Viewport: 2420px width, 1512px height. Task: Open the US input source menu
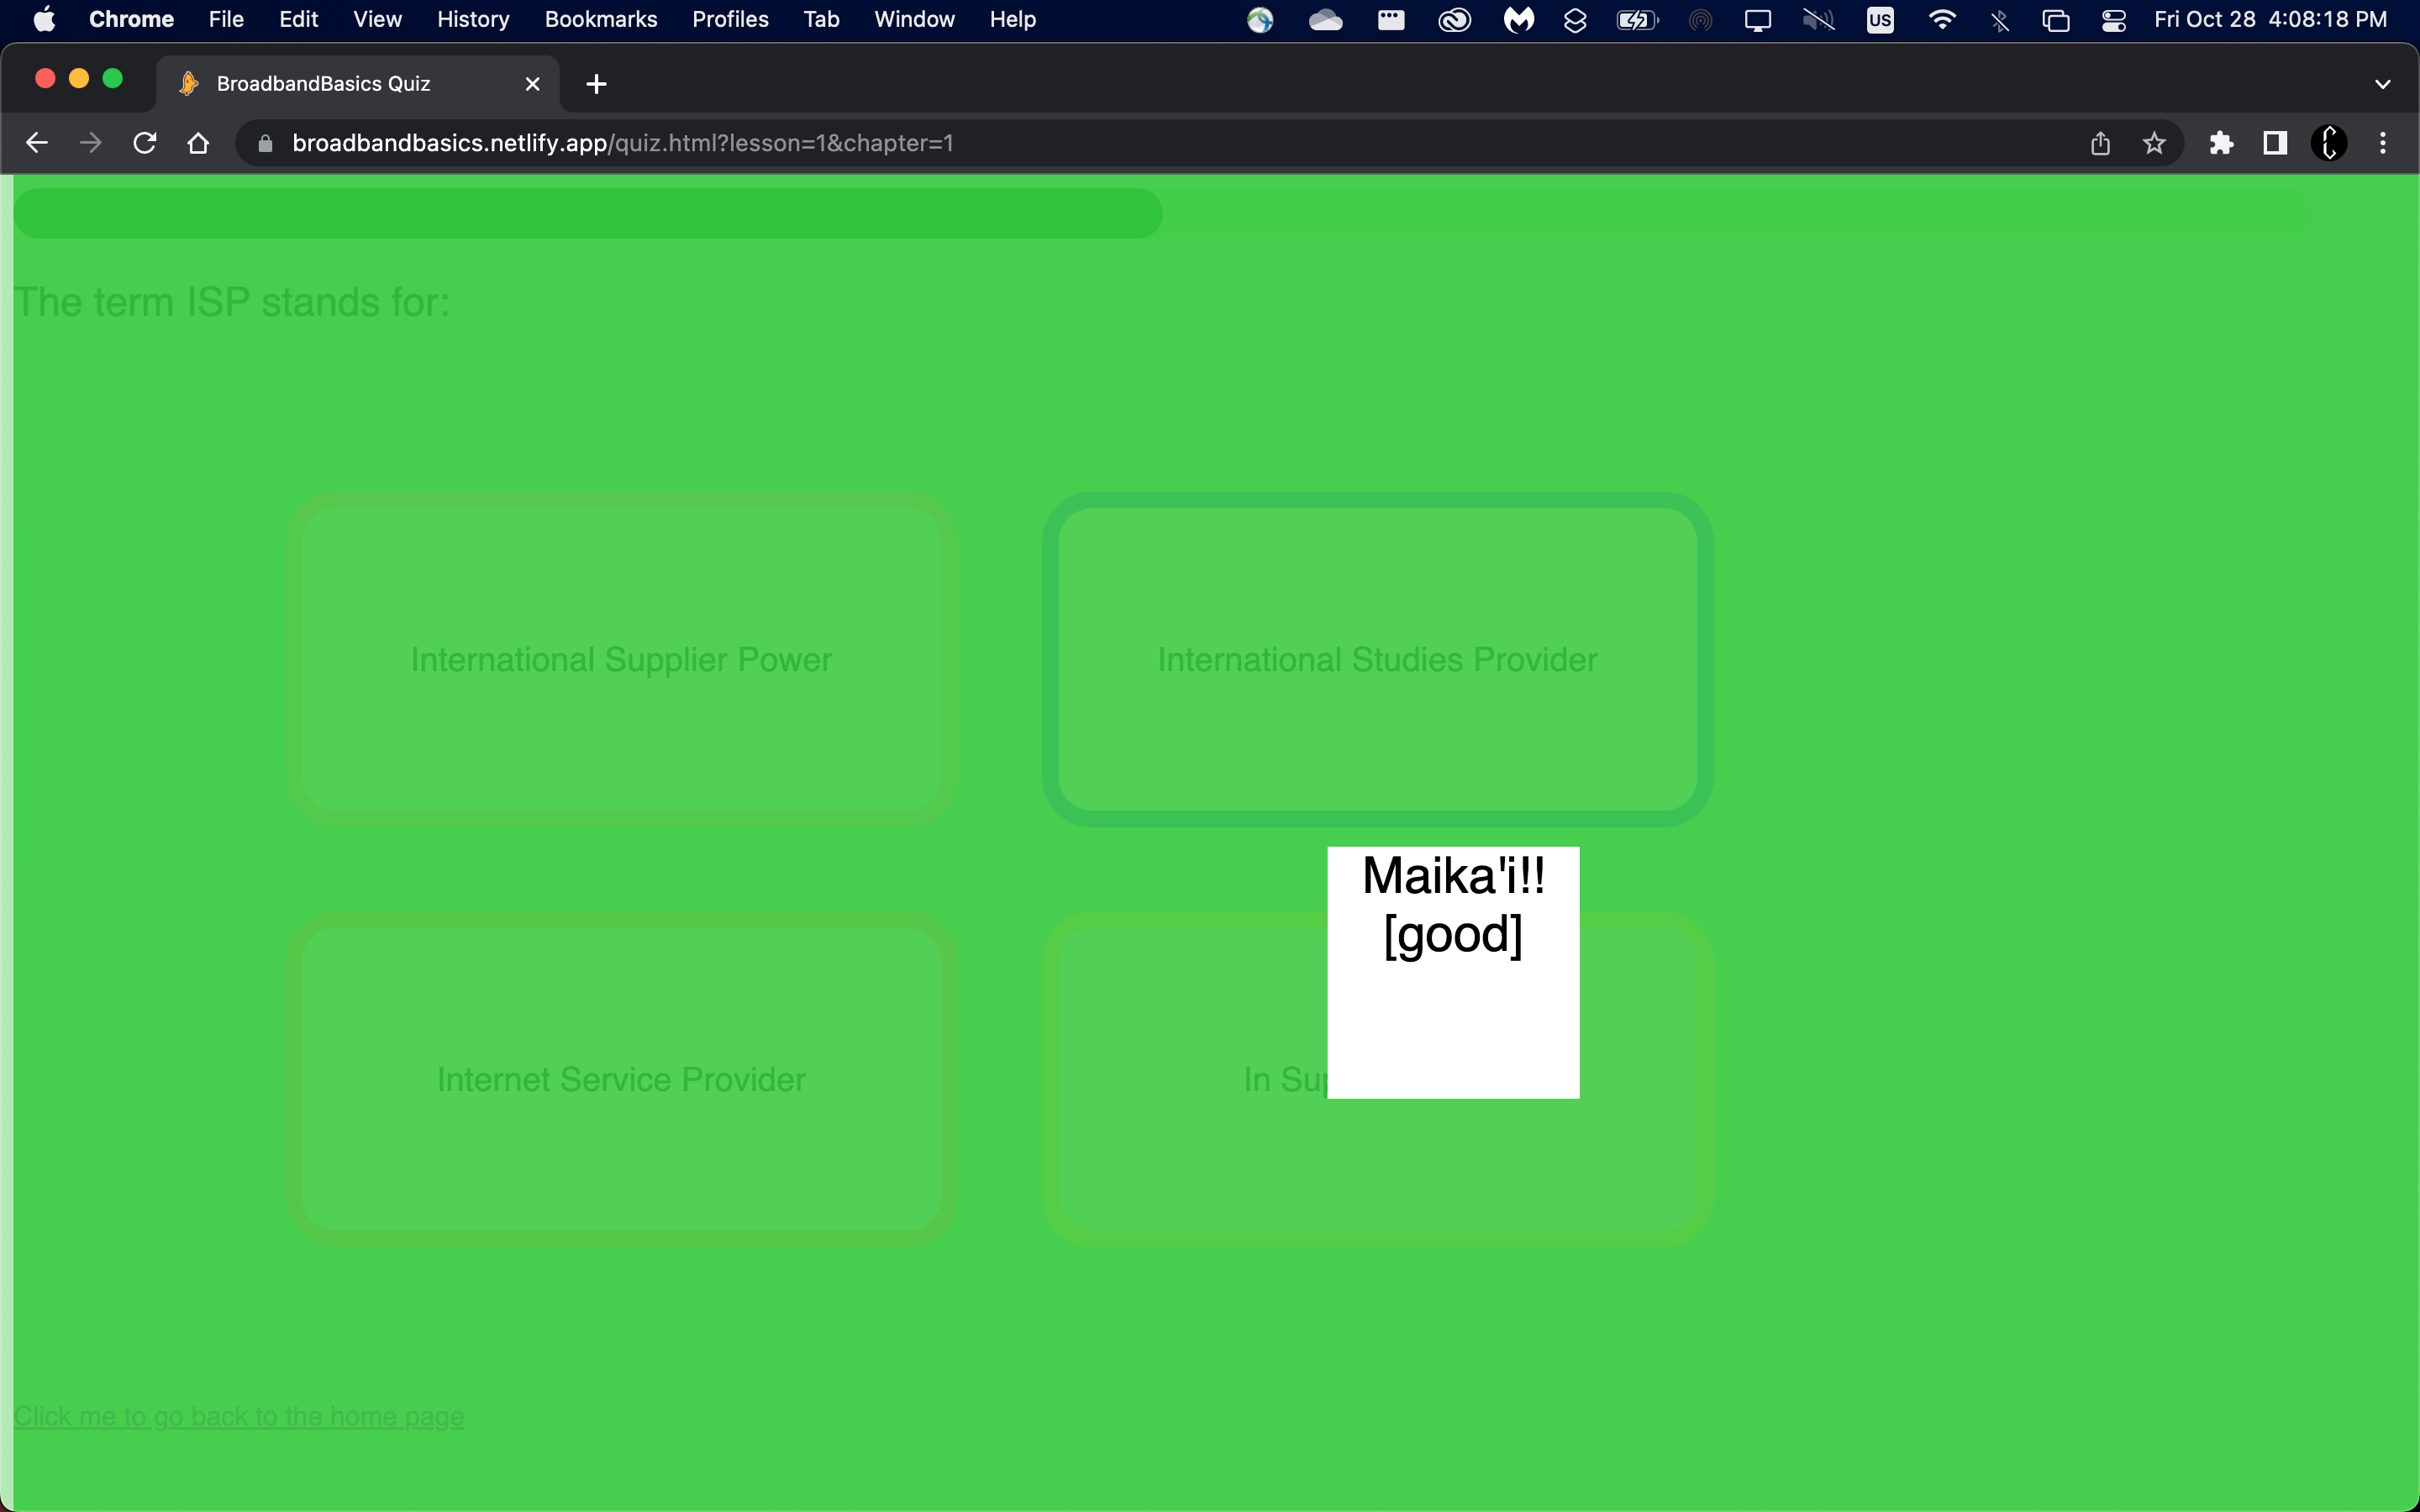tap(1879, 20)
